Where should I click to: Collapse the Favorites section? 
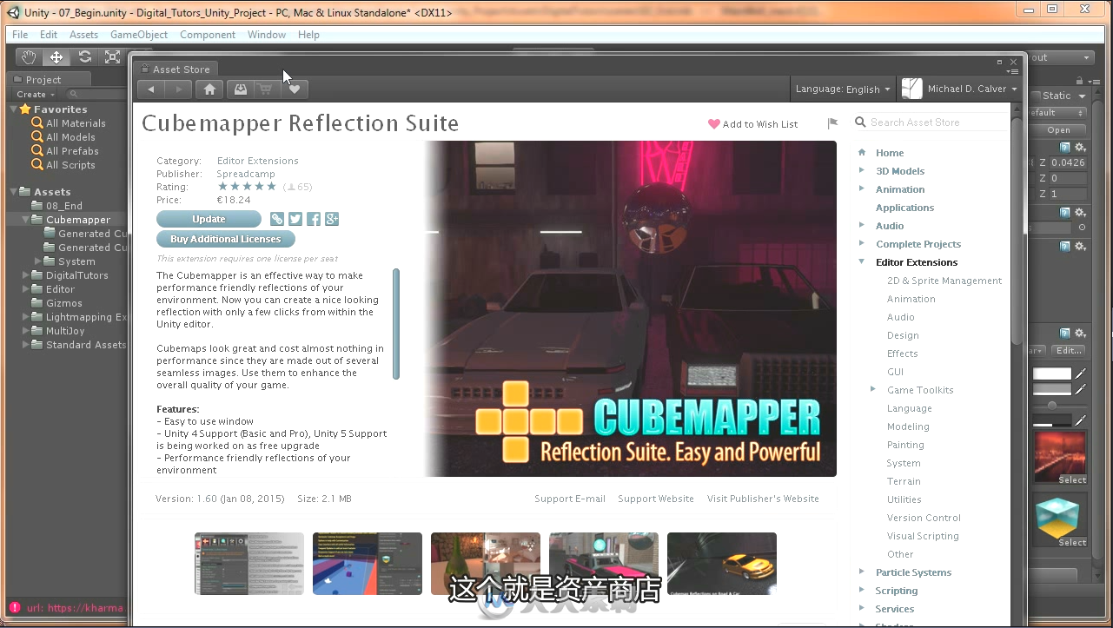coord(13,109)
